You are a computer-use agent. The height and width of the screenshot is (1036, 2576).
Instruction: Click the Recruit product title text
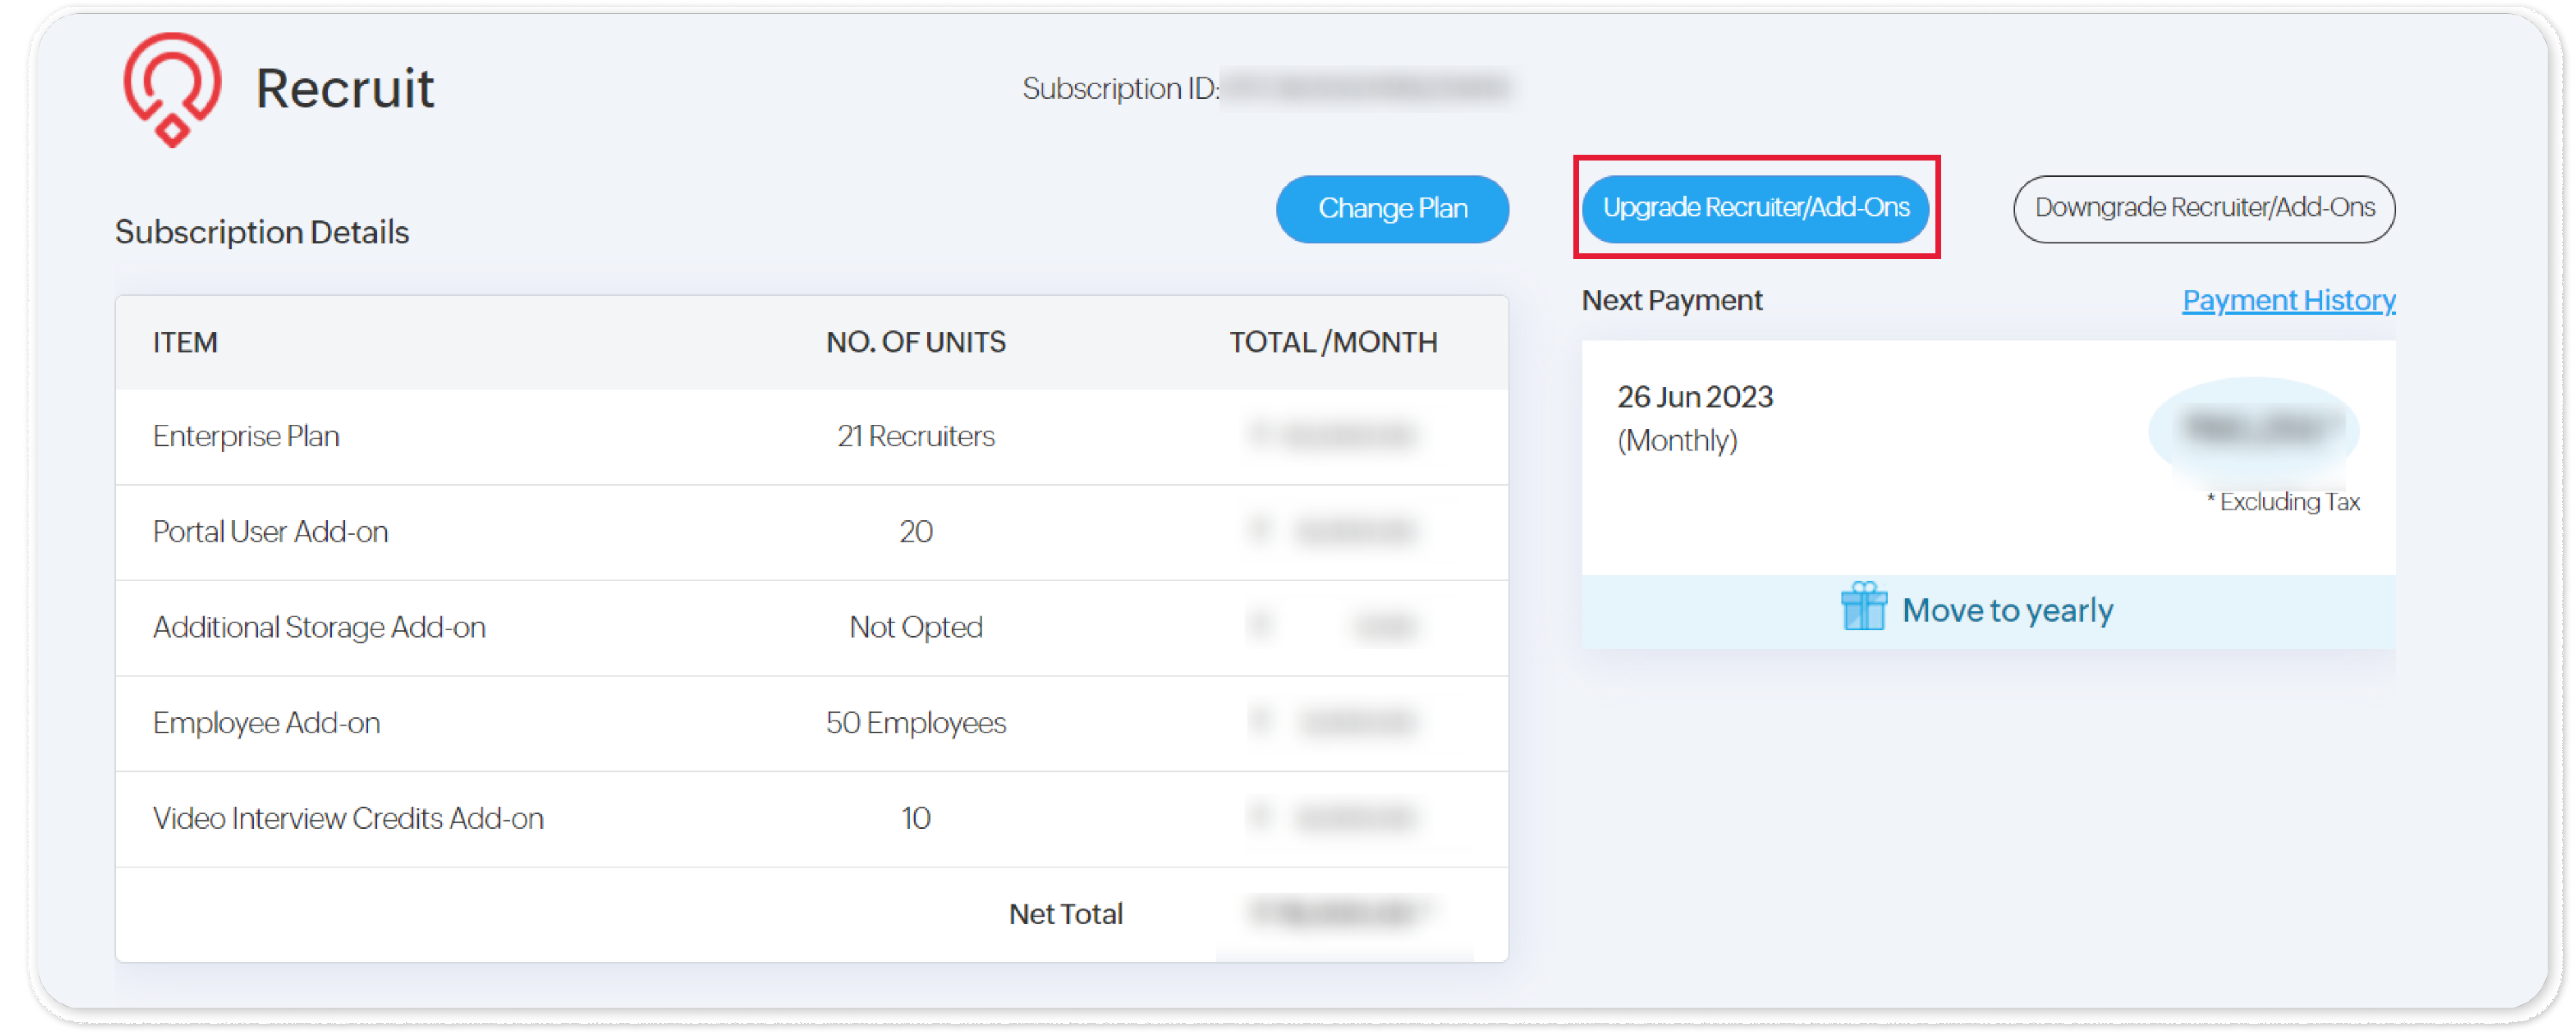tap(344, 88)
